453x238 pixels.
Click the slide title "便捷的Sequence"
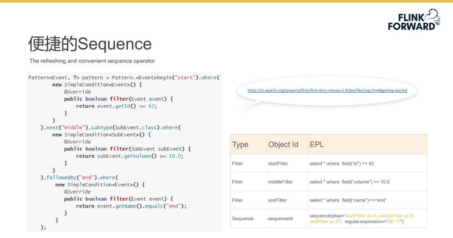(x=90, y=44)
